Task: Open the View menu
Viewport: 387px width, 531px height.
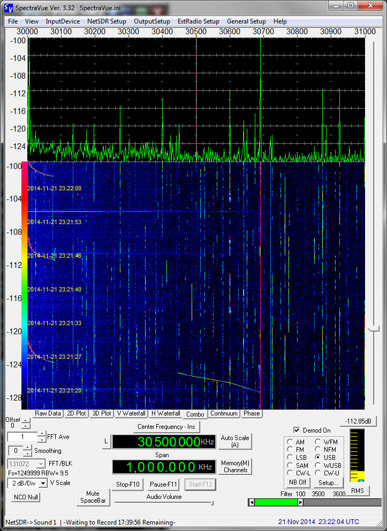Action: pos(32,21)
